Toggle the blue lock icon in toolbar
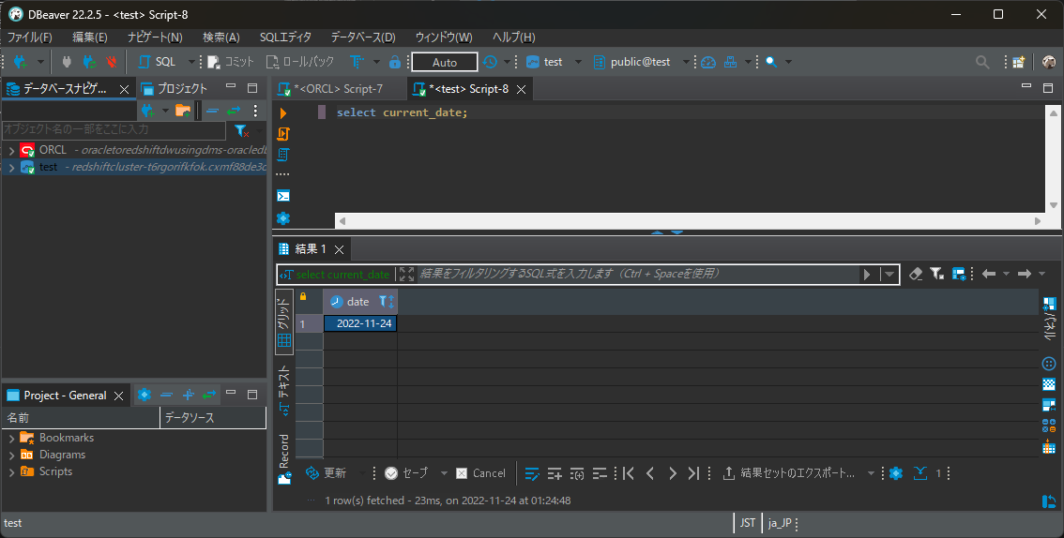1064x538 pixels. pyautogui.click(x=395, y=62)
